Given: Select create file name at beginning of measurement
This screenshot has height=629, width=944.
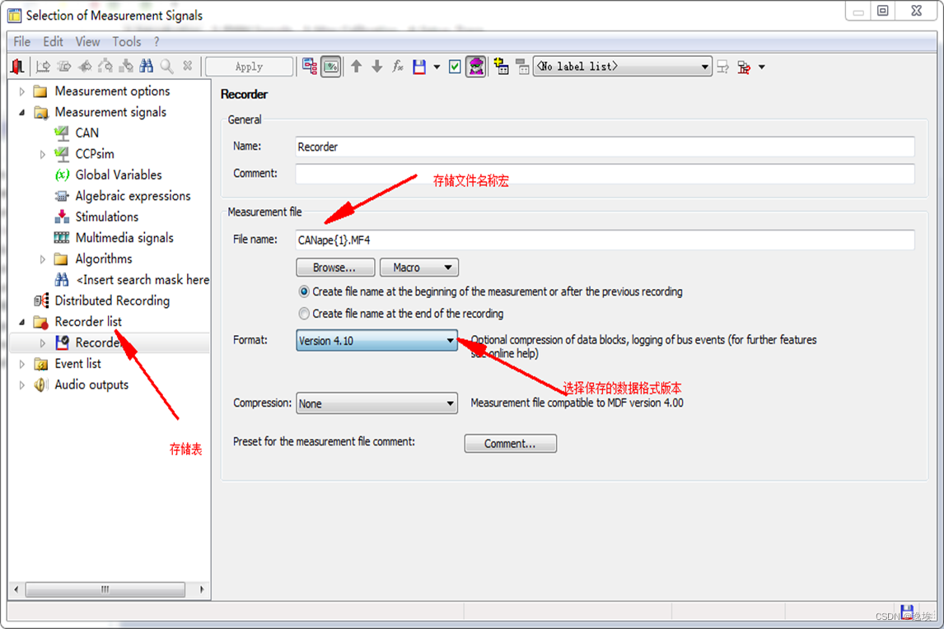Looking at the screenshot, I should point(304,291).
